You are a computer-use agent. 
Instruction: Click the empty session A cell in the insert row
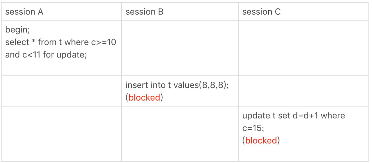pos(61,91)
